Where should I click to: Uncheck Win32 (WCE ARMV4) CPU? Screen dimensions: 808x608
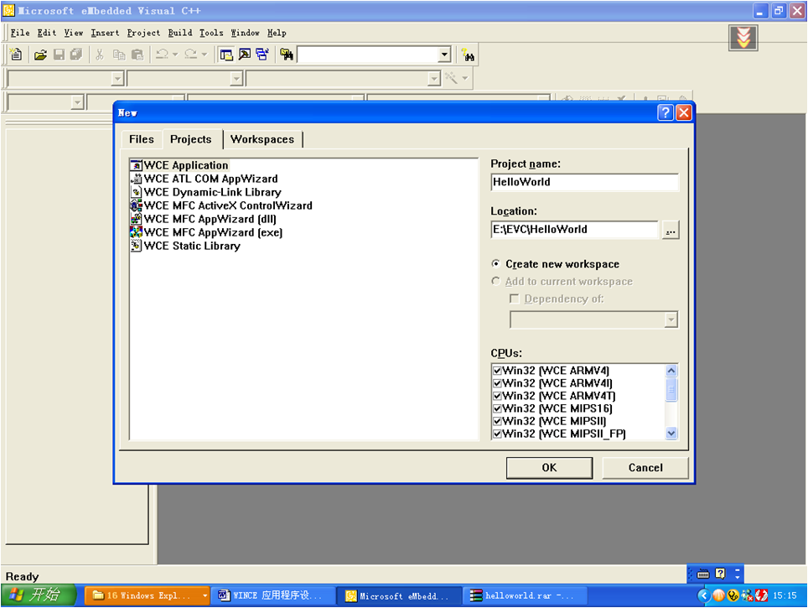498,371
